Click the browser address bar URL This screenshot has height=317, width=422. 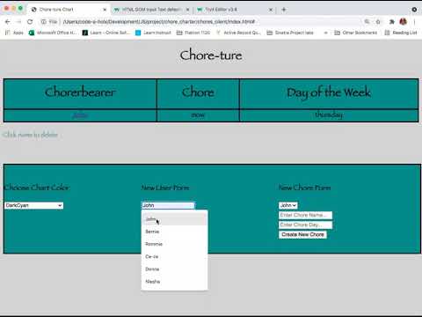tap(159, 22)
